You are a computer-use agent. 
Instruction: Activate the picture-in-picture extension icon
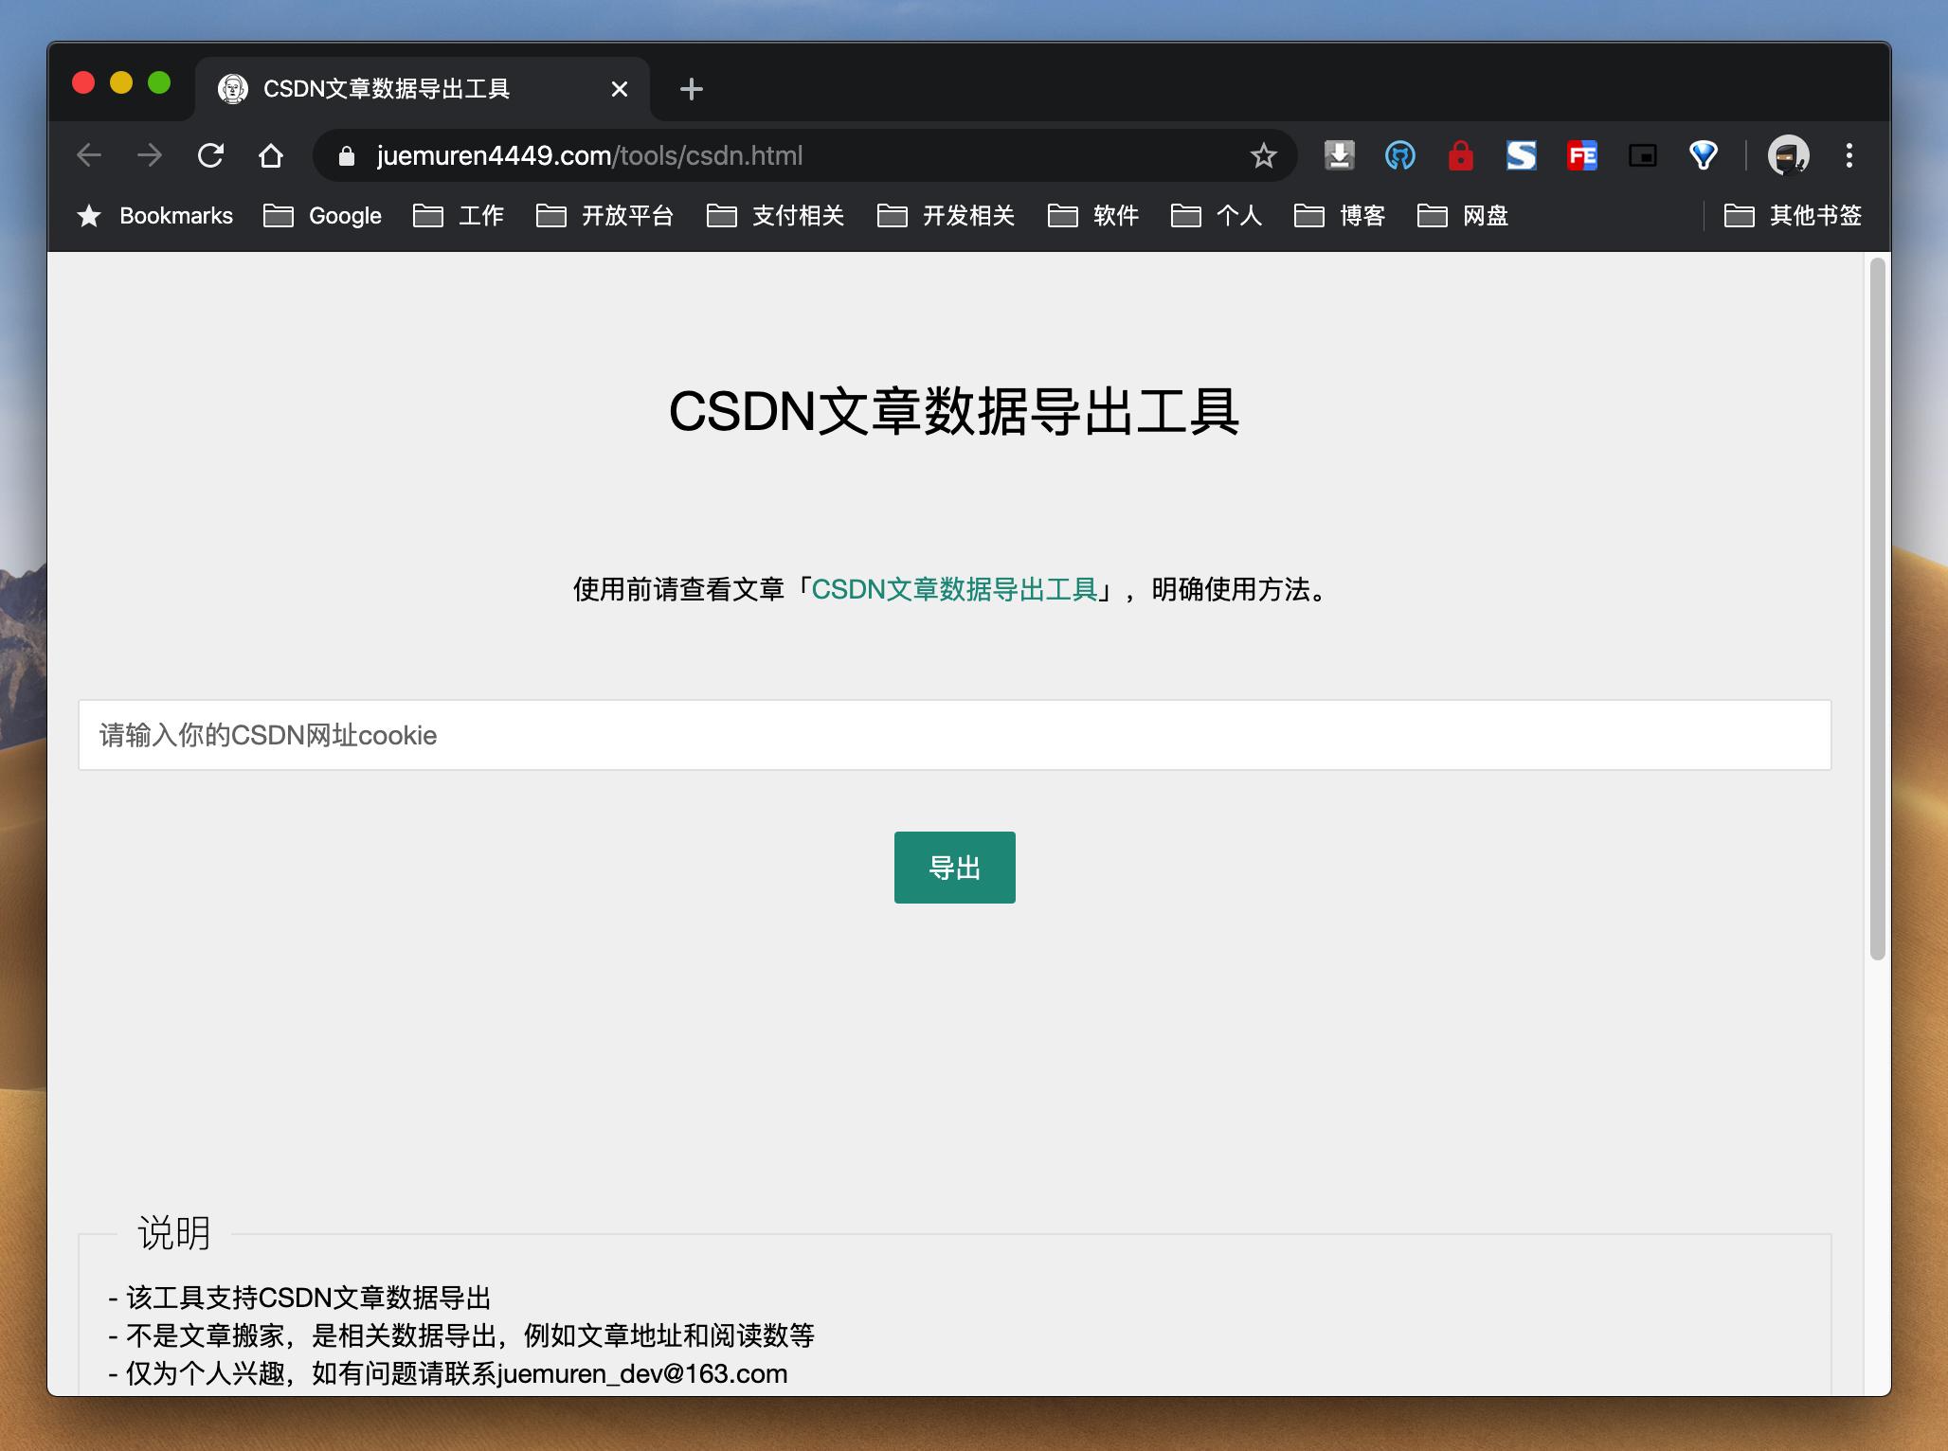1643,155
